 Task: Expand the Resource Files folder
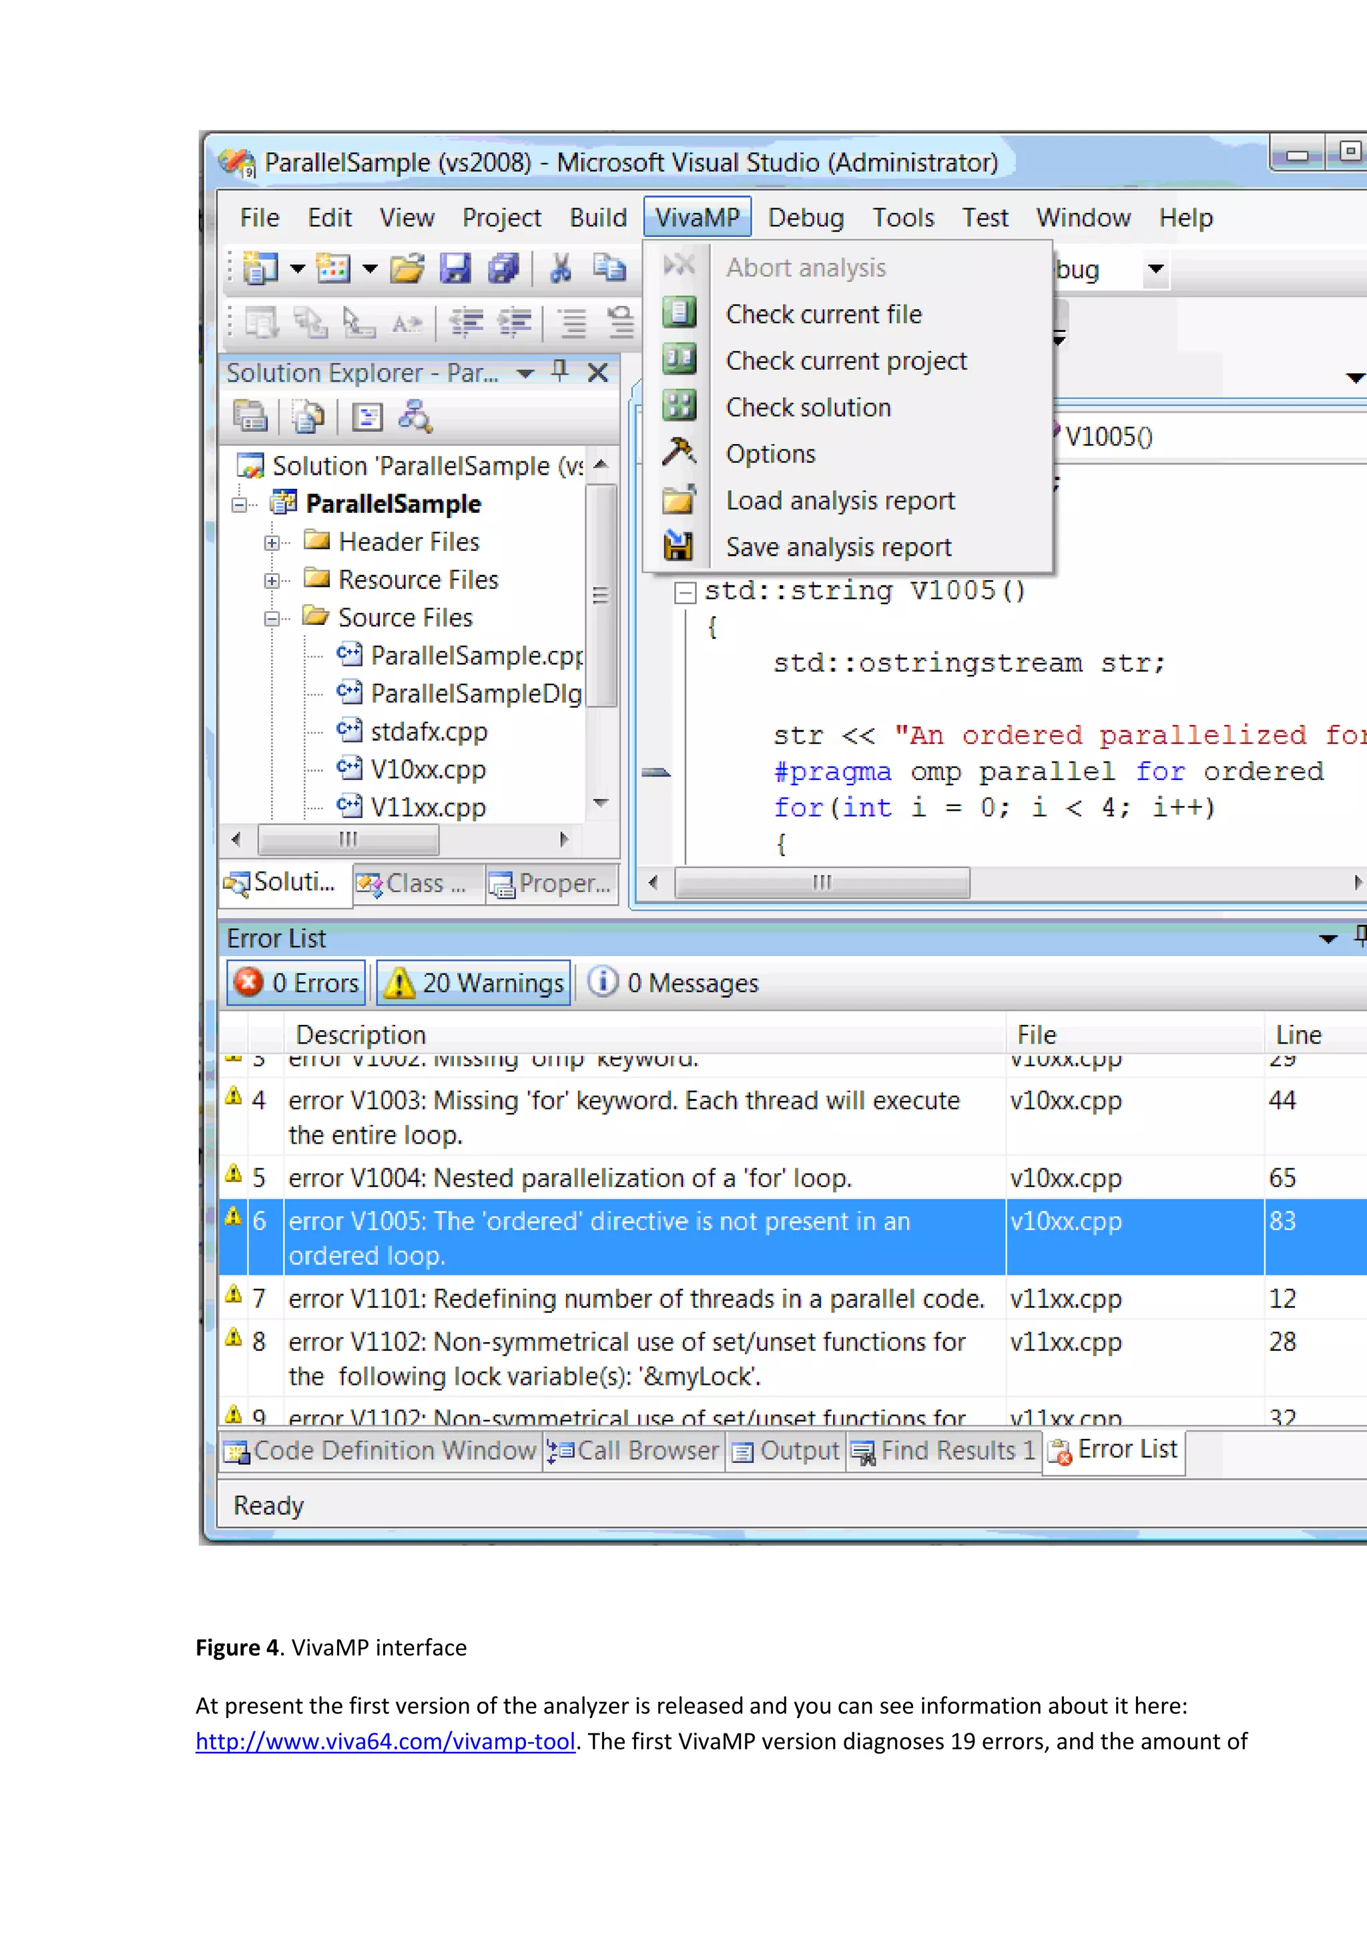pyautogui.click(x=271, y=581)
